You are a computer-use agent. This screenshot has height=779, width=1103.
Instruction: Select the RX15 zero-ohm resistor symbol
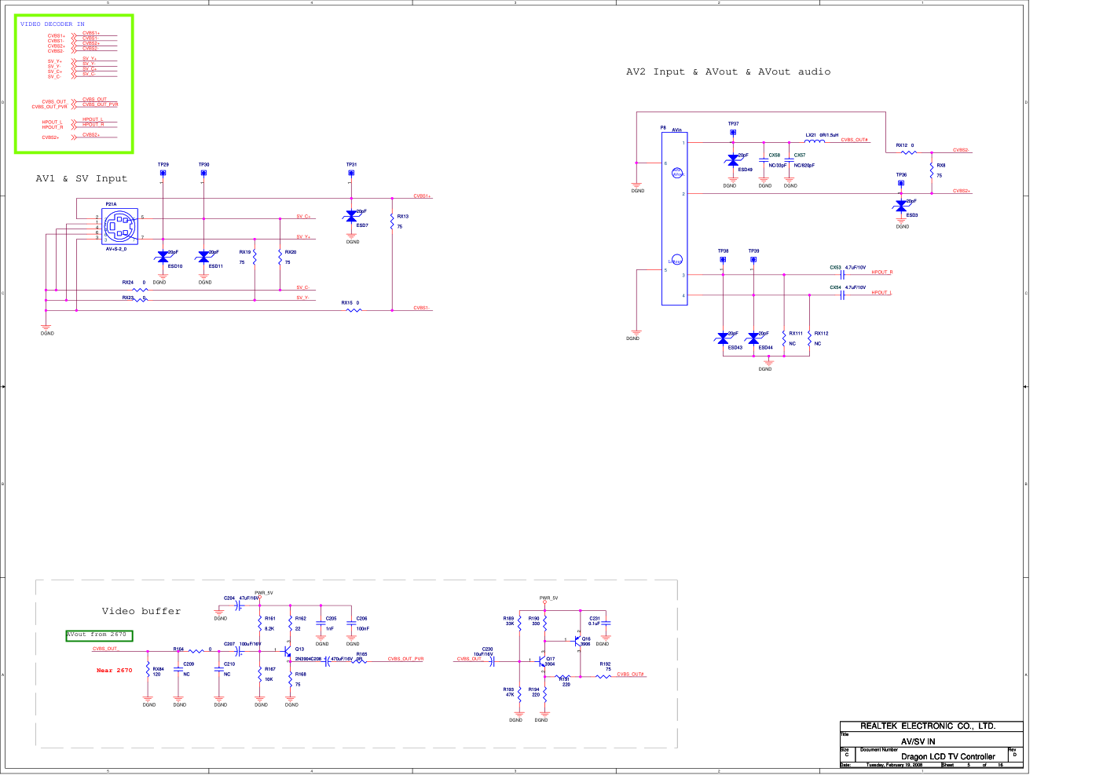click(354, 310)
